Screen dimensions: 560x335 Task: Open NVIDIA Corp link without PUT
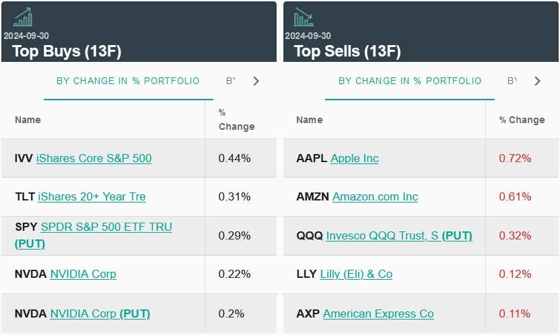click(x=83, y=274)
